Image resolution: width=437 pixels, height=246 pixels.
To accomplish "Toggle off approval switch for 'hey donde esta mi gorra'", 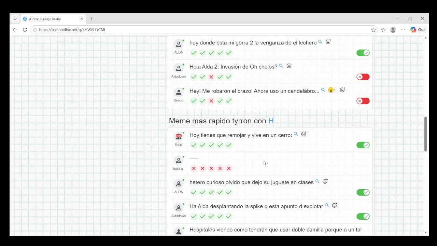I will click(363, 53).
